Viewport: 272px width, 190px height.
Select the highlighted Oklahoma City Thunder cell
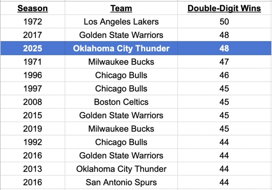click(121, 48)
